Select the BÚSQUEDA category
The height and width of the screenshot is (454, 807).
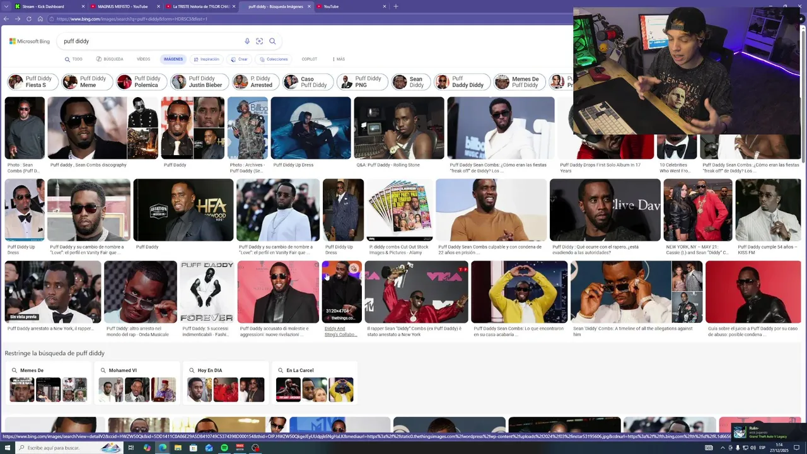[110, 59]
